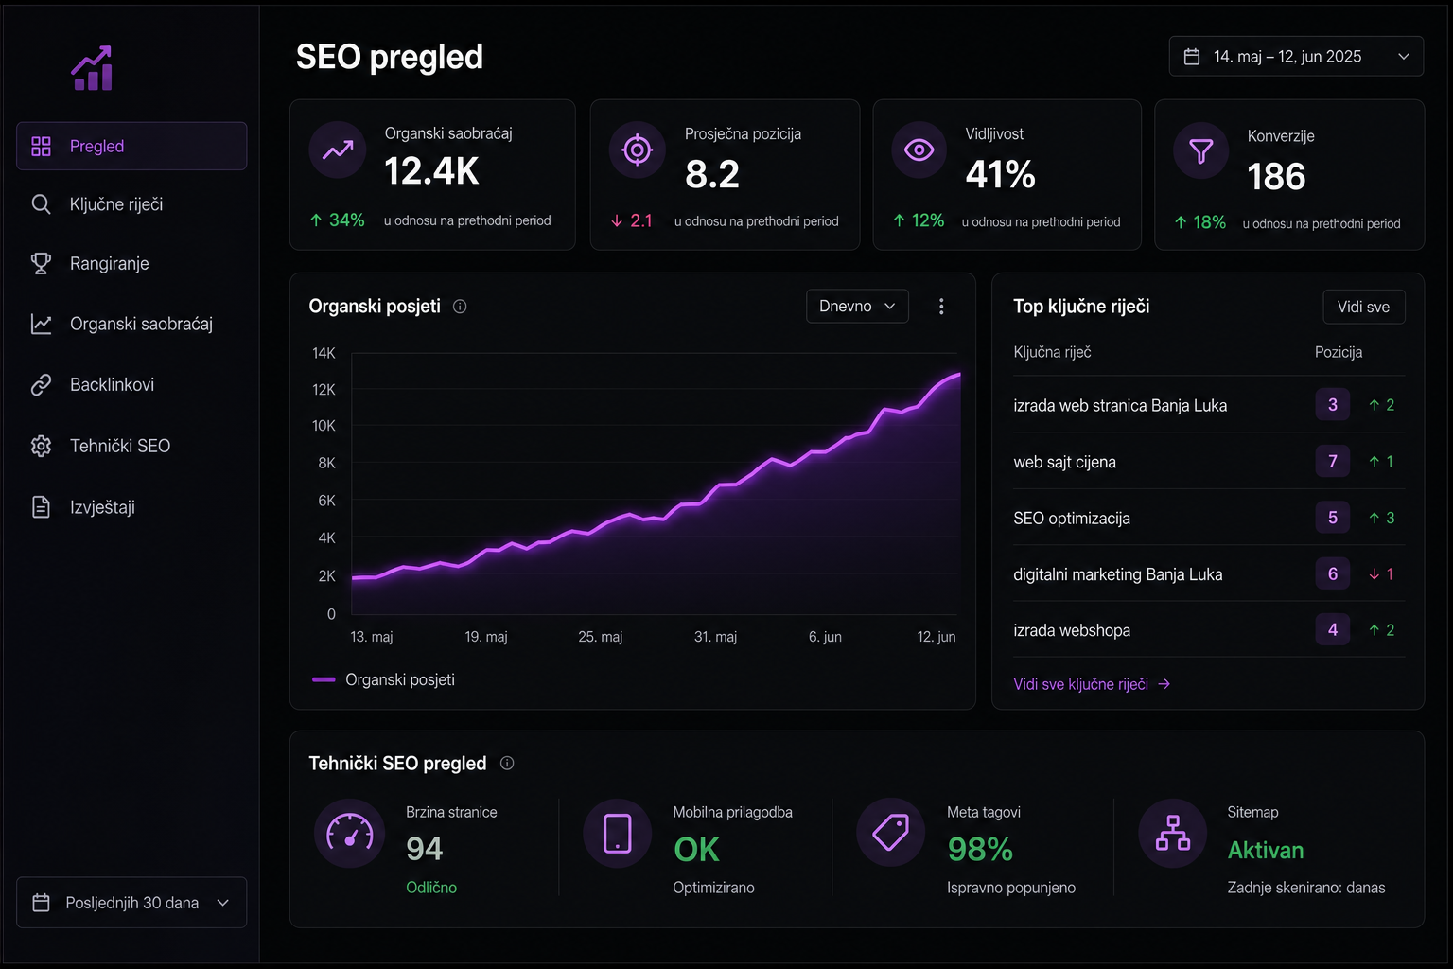Image resolution: width=1453 pixels, height=969 pixels.
Task: Click the Organski saobraćaj trend arrow icon
Action: pos(338,150)
